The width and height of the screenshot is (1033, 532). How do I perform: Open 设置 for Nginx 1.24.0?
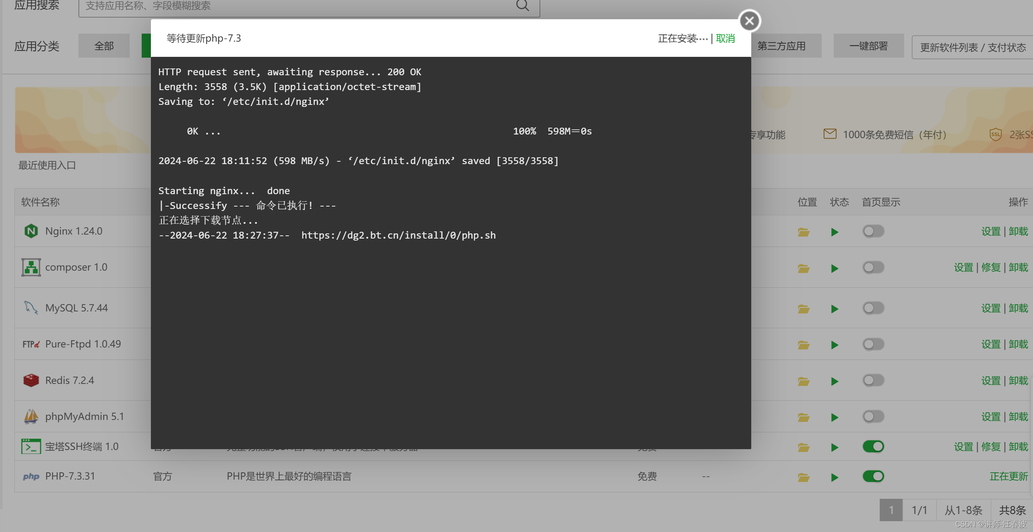click(991, 231)
